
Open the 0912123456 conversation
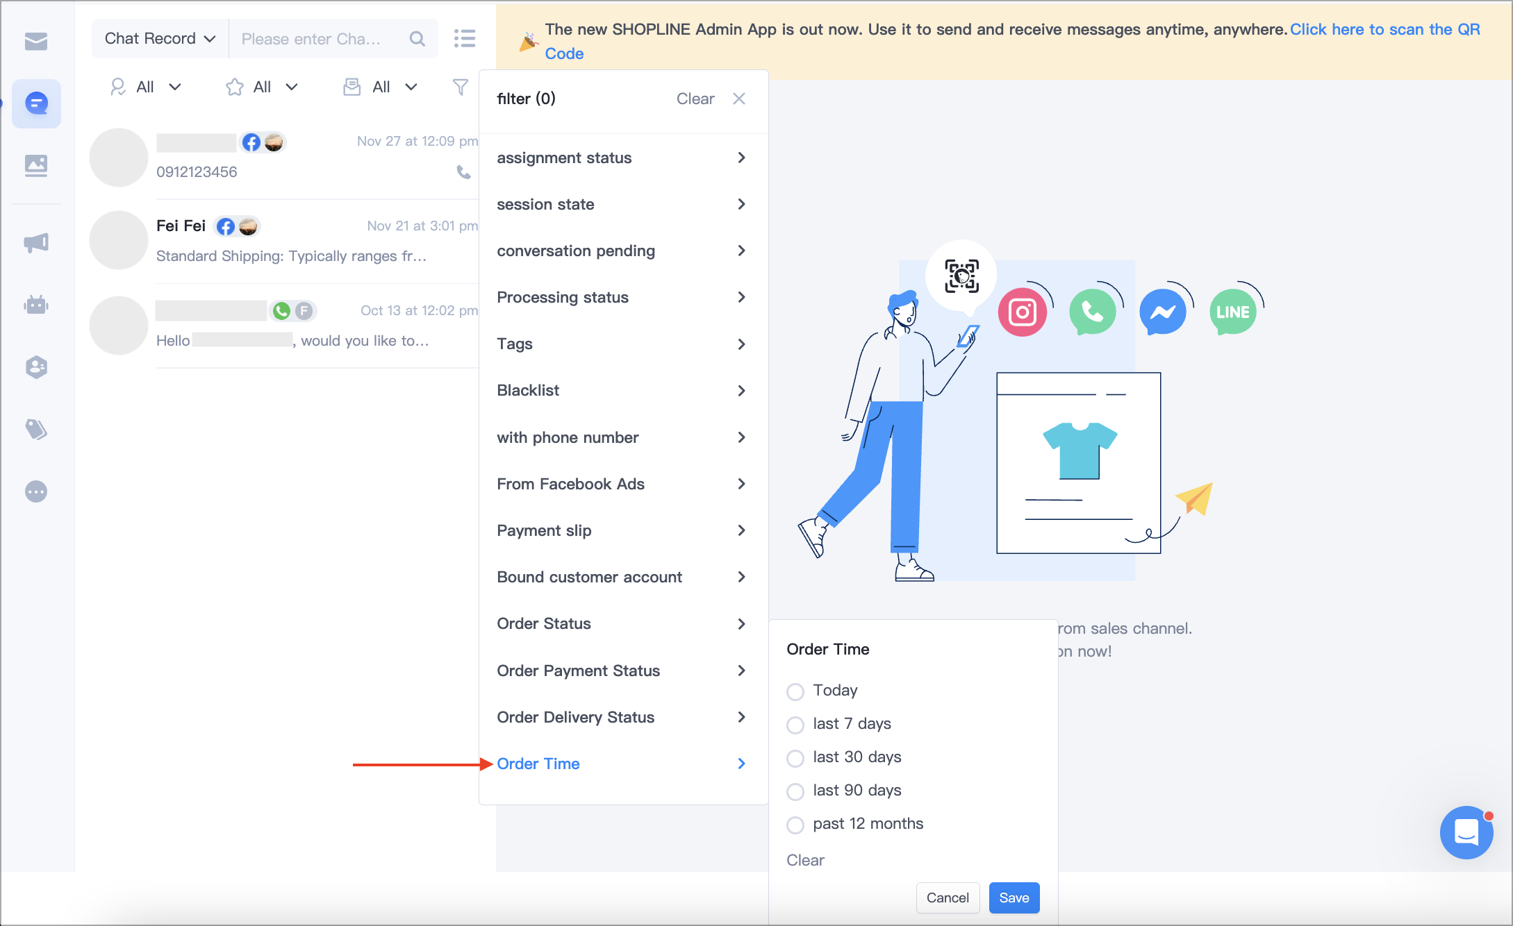point(285,158)
